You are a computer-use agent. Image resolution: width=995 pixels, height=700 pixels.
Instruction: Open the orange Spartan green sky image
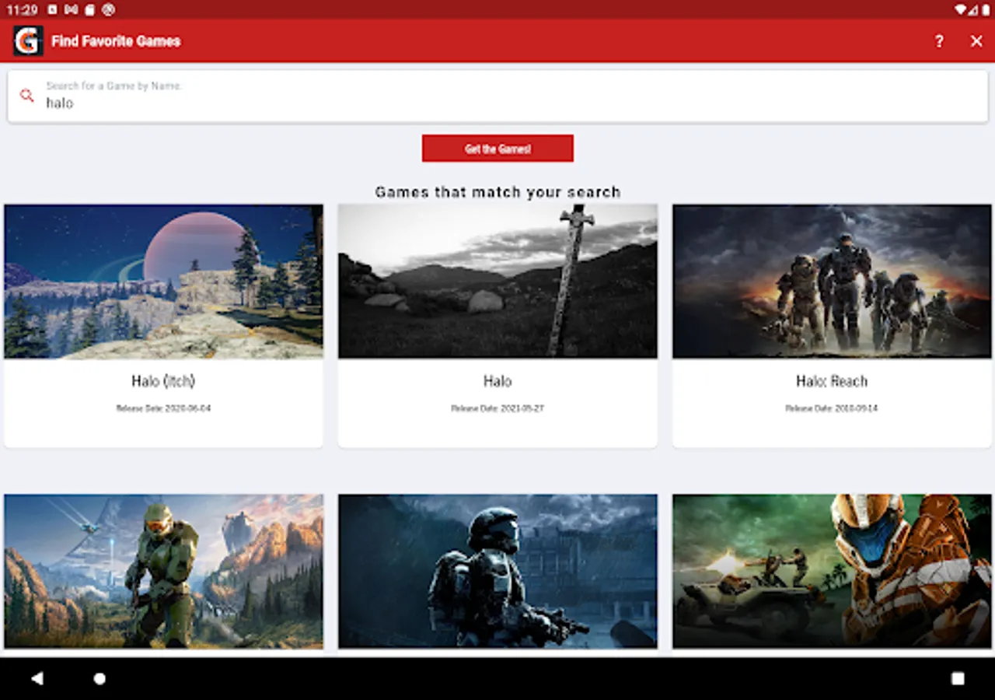click(x=832, y=572)
